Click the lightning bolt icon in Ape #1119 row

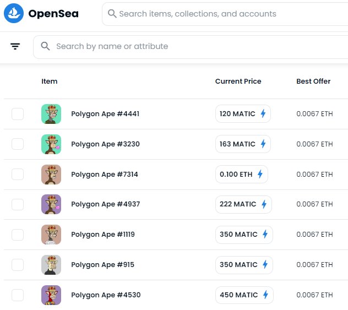(x=265, y=234)
